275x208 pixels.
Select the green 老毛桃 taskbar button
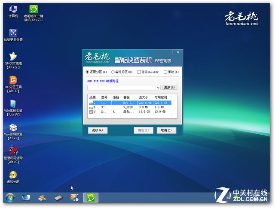pyautogui.click(x=91, y=198)
